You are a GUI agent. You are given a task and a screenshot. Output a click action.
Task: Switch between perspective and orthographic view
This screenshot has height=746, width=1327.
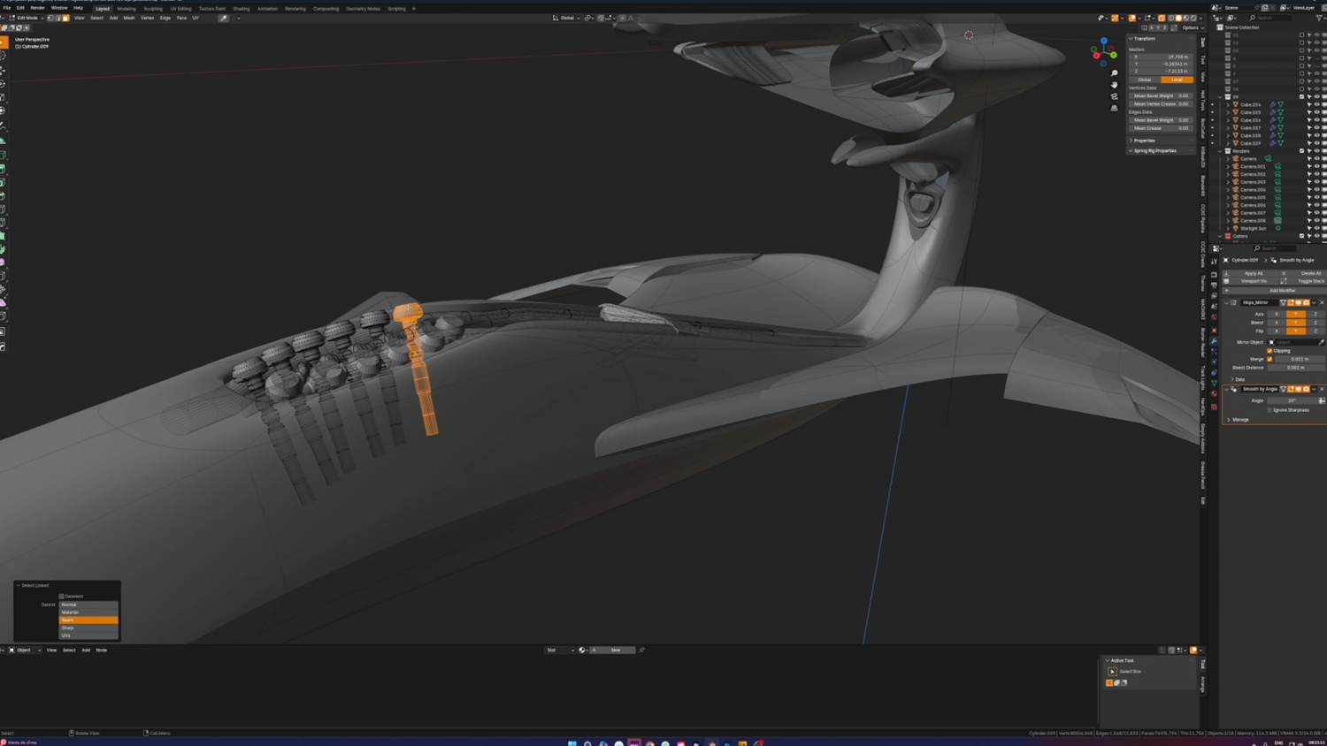click(1114, 108)
